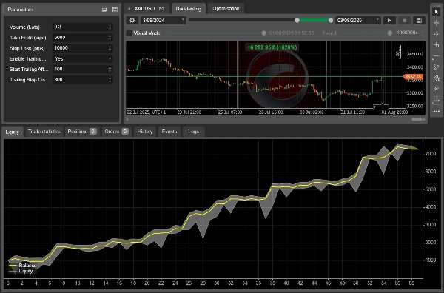
Task: Click the Equity legend entry
Action: click(21, 272)
